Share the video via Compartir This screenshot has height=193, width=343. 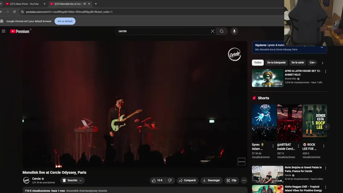coord(188,180)
